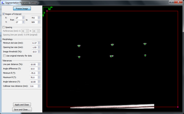The image size is (184, 114).
Task: Click the lower-left green segmented dot
Action: [x=79, y=57]
